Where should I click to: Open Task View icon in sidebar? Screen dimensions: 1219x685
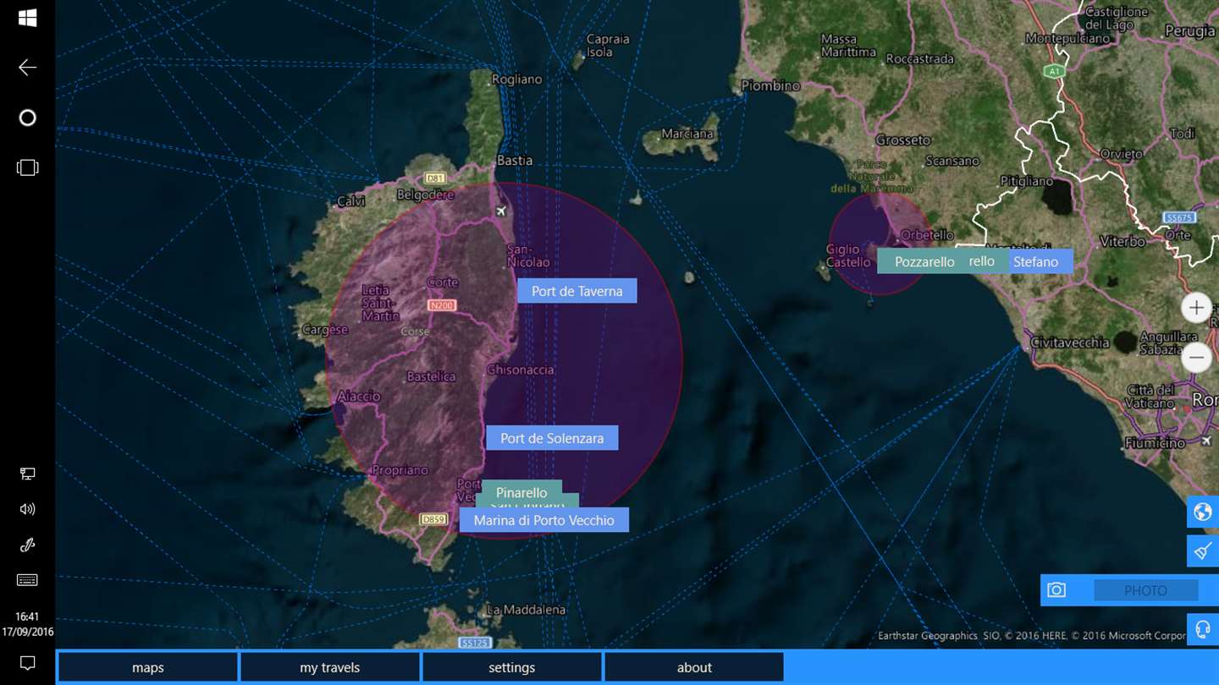pyautogui.click(x=27, y=167)
